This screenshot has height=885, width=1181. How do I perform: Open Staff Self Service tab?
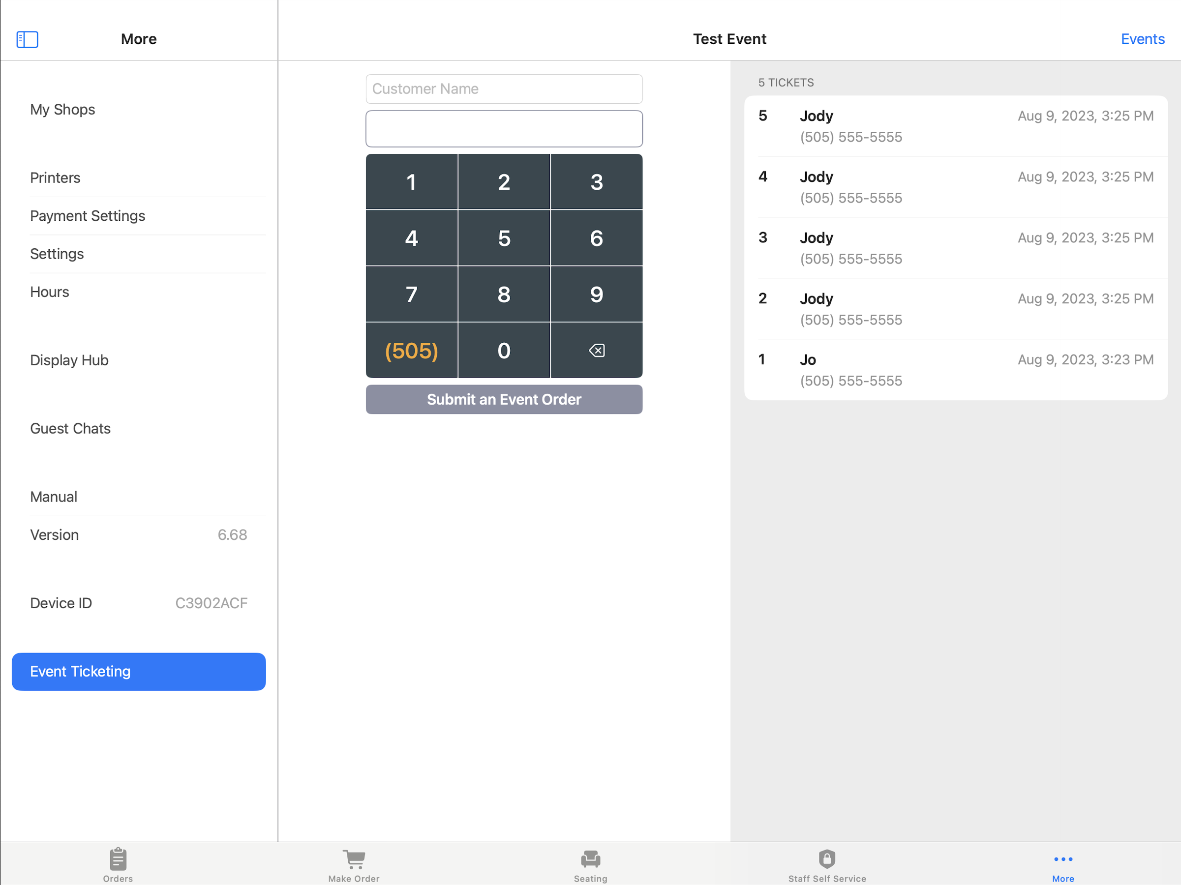(x=827, y=865)
